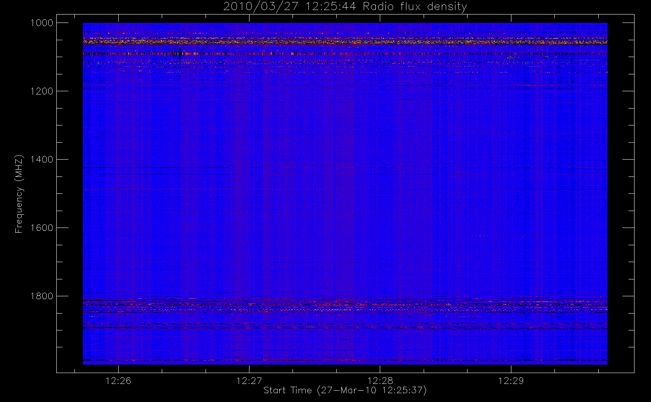Click the 12:28 time tick label

coord(380,381)
